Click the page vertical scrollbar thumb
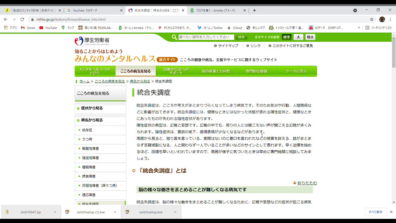Screen dimensions: 396x223 click(x=394, y=52)
